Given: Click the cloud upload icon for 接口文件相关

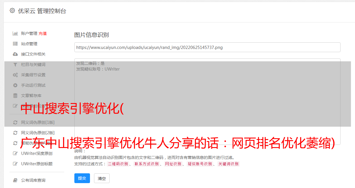Looking at the screenshot, I should [15, 54].
